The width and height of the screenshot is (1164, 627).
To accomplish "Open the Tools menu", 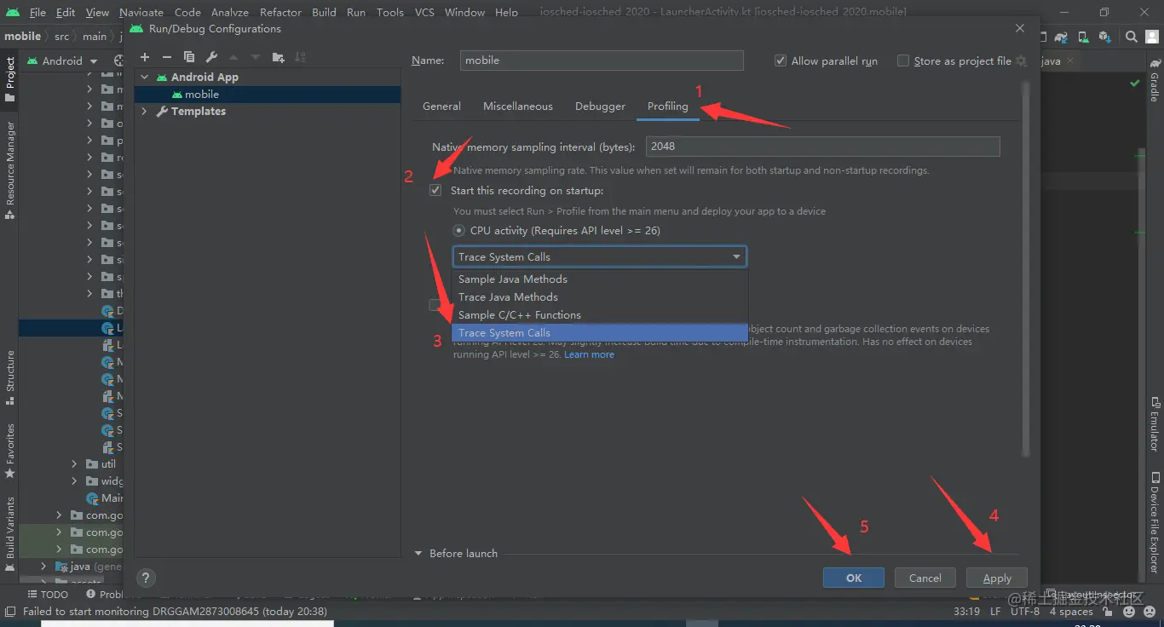I will pos(390,12).
